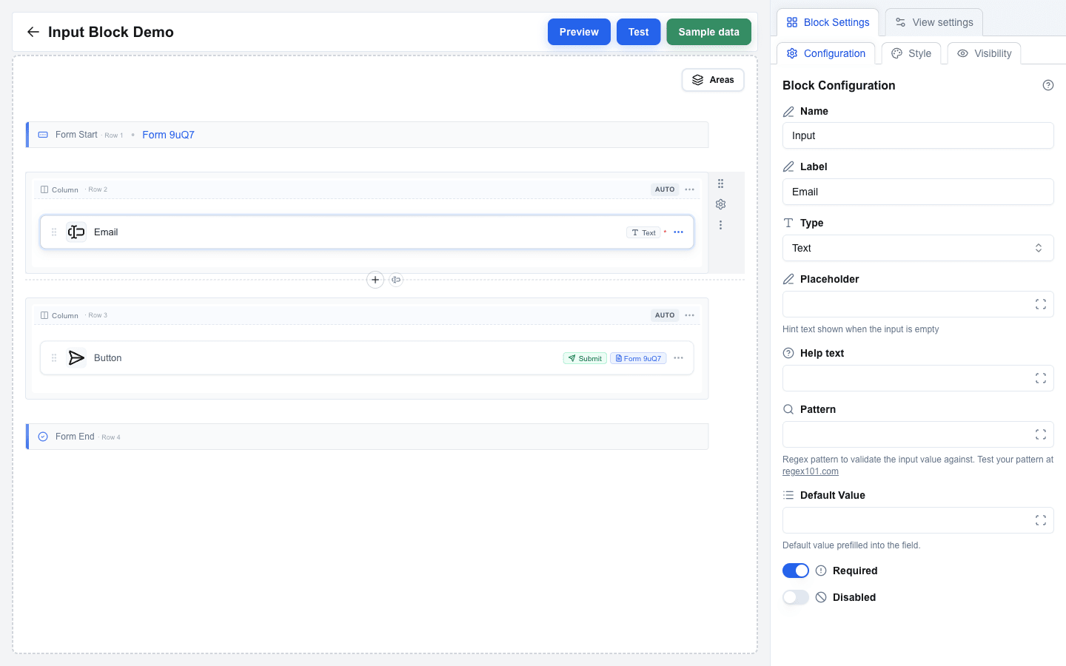Click the Test button
Viewport: 1066px width, 666px height.
(638, 32)
